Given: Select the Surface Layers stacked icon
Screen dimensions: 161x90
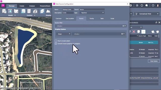Looking at the screenshot, I should point(42,11).
